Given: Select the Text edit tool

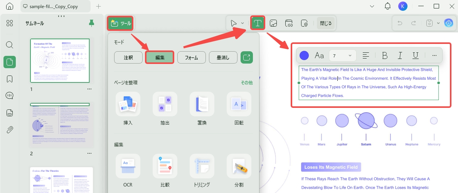Looking at the screenshot, I should tap(258, 23).
